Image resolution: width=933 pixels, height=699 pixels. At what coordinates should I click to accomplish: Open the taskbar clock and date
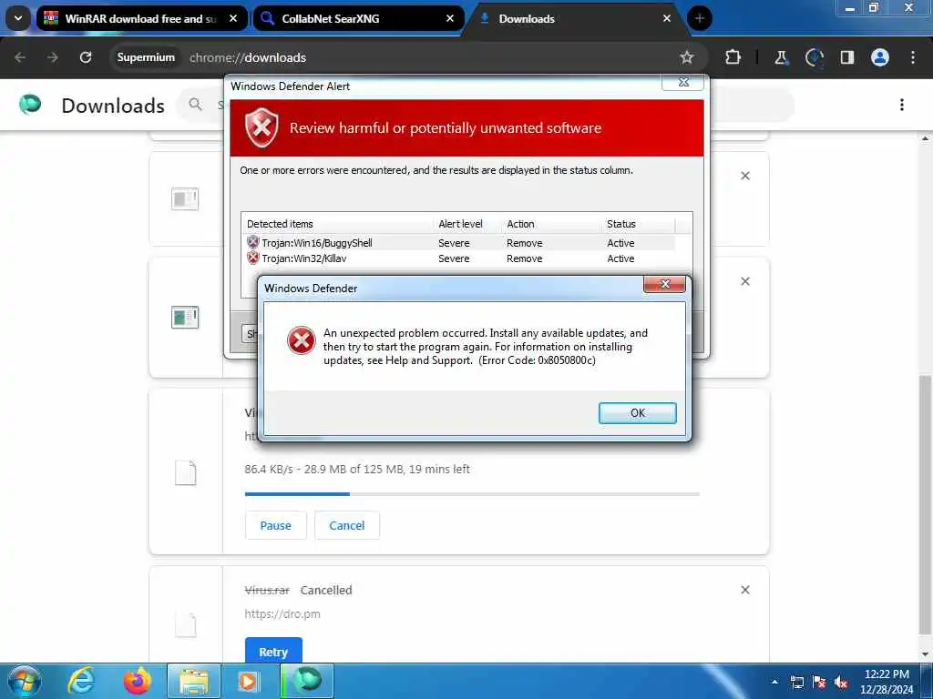tap(887, 682)
